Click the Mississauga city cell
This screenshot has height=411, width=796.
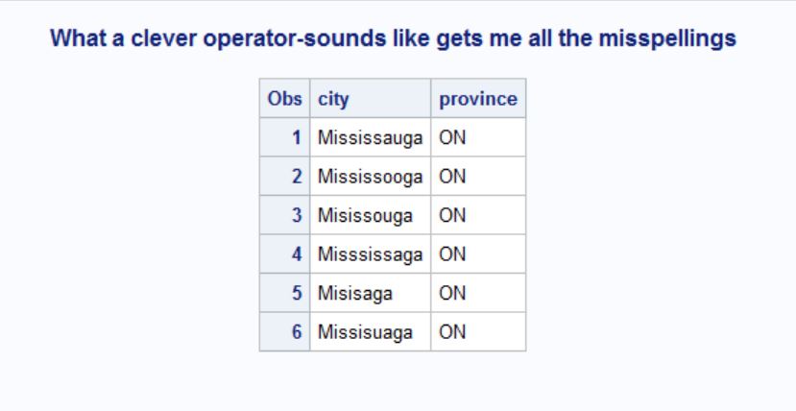370,137
